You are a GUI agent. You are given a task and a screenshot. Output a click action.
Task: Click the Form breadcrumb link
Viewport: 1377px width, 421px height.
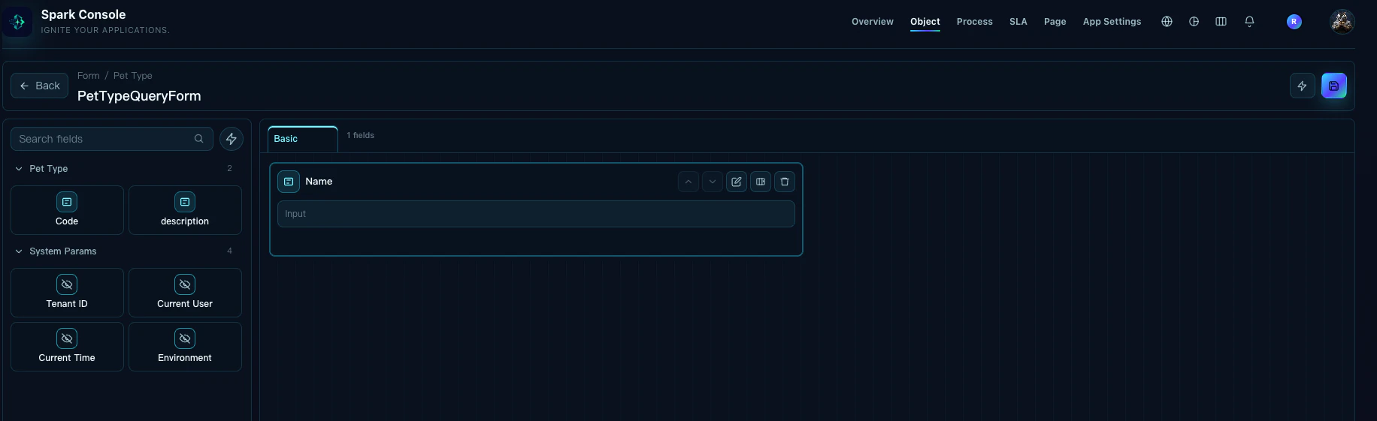point(89,76)
